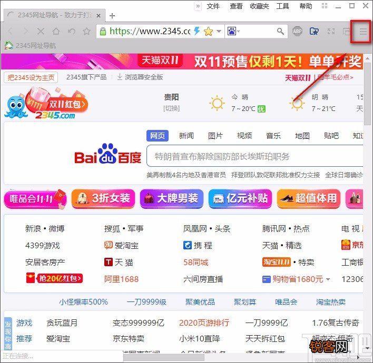
Task: Click the outline star favorites icon in toolbar
Action: point(86,31)
